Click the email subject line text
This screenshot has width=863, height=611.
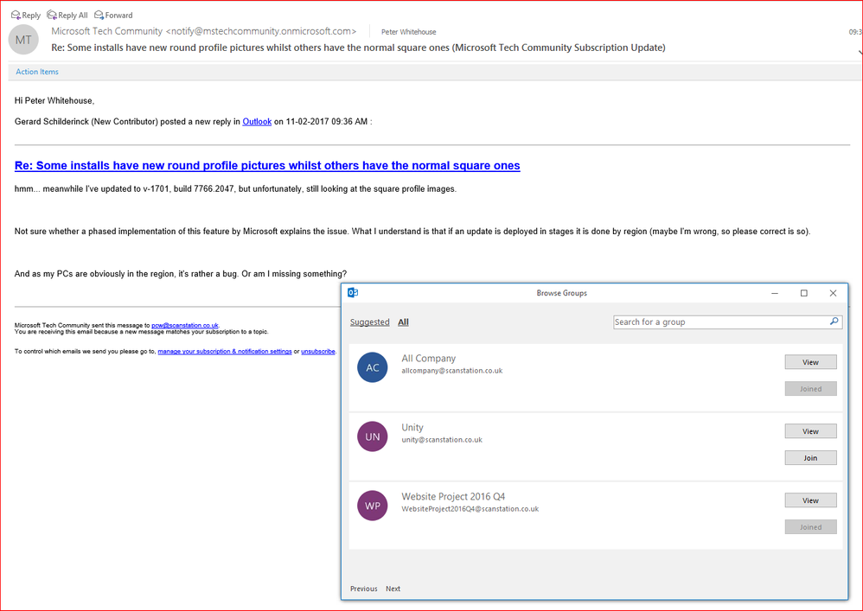(x=358, y=48)
